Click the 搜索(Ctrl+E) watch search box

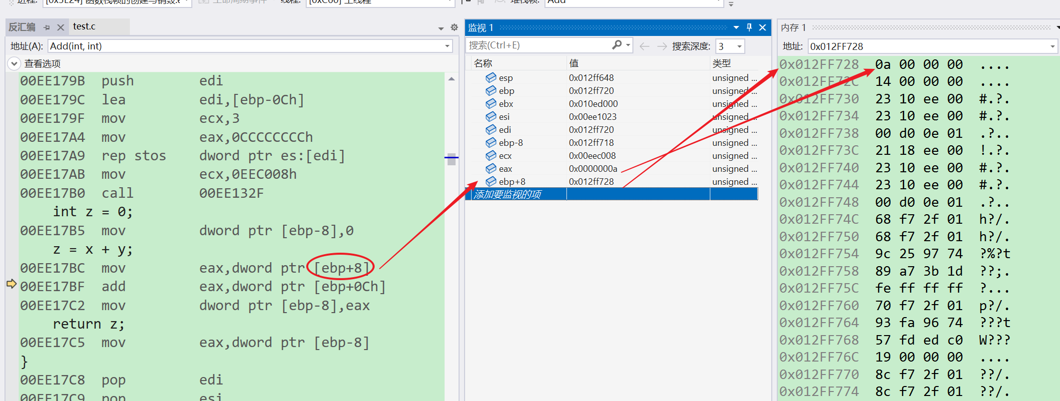pos(539,45)
